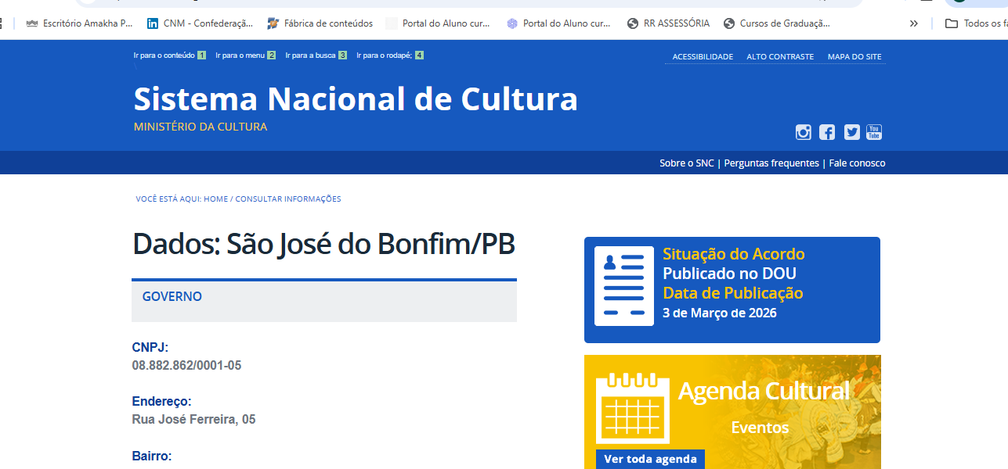This screenshot has width=1008, height=469.
Task: Click the Ver toda agenda button
Action: [650, 459]
